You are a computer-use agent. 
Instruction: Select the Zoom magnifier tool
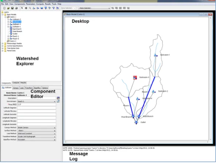(30, 8)
